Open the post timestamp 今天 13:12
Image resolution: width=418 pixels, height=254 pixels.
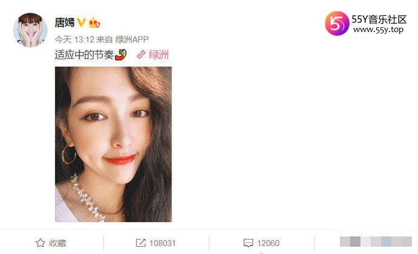coord(75,40)
